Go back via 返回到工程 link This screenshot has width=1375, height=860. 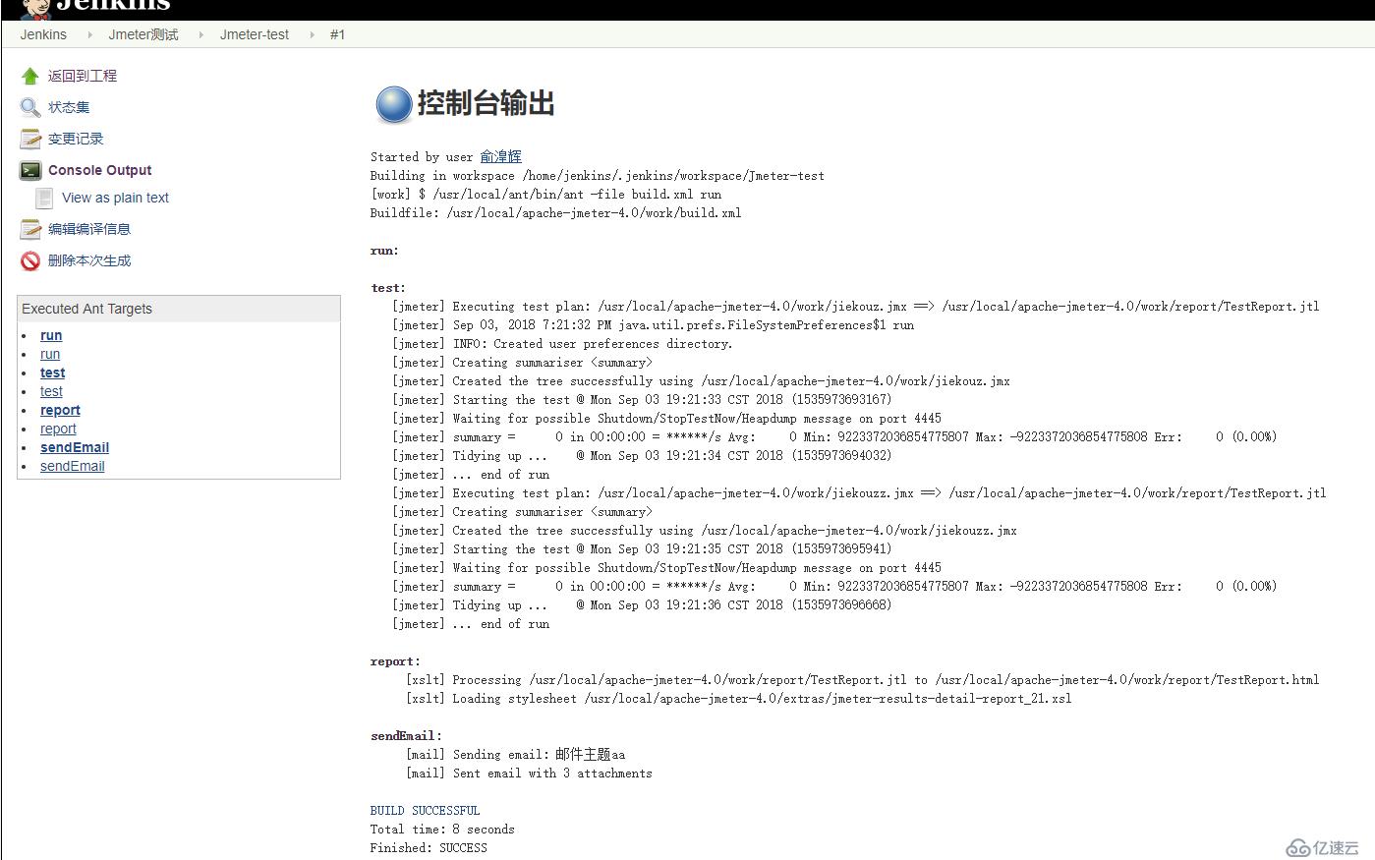coord(83,76)
